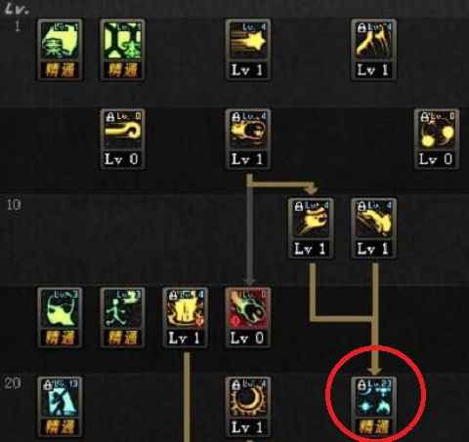
Task: Click 精通 label under cyan figure skill
Action: (61, 427)
